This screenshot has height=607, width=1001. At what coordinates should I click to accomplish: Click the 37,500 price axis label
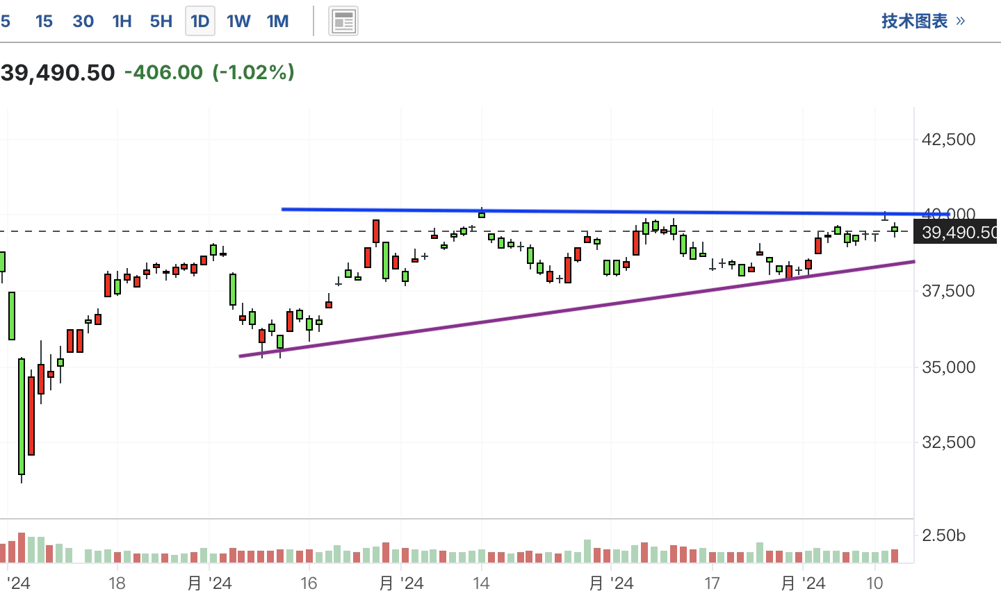click(948, 291)
